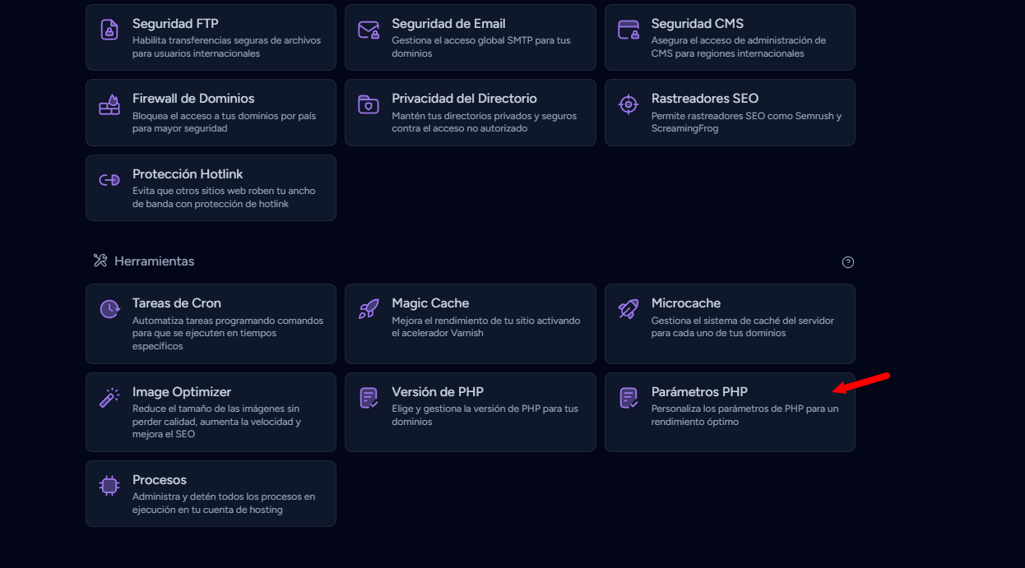Click the Parámetros PHP document icon
Screen dimensions: 1025x568
coord(628,399)
